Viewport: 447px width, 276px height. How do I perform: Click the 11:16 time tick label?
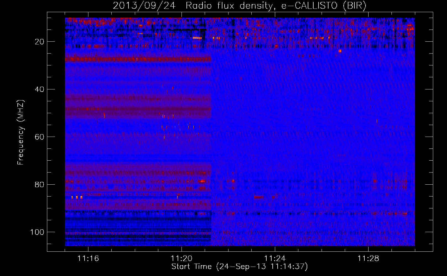pyautogui.click(x=88, y=259)
